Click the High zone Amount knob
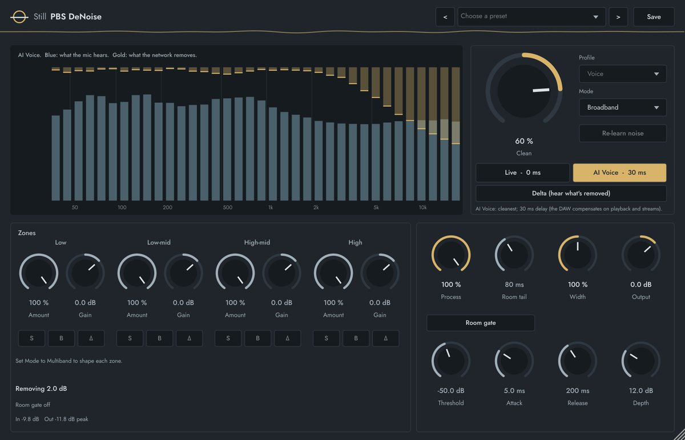The width and height of the screenshot is (685, 440). 333,273
